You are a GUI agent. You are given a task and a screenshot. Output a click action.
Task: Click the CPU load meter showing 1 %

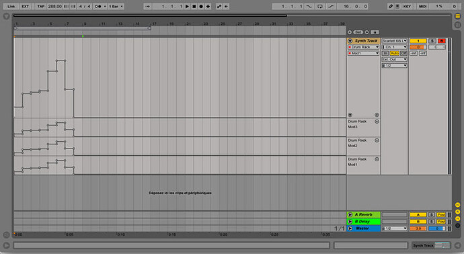pyautogui.click(x=439, y=6)
